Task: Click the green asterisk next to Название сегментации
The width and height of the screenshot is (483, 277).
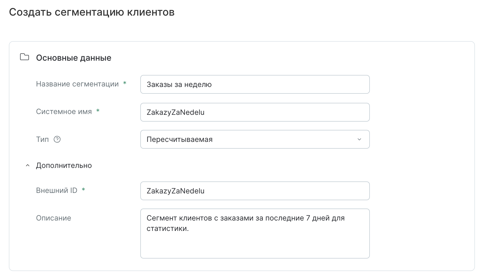Action: pos(125,83)
